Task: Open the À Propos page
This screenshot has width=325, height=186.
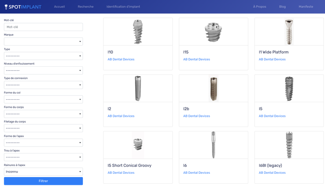Action: 260,7
